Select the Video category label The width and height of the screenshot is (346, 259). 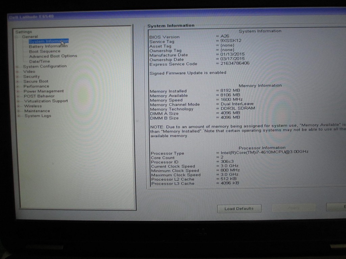29,71
